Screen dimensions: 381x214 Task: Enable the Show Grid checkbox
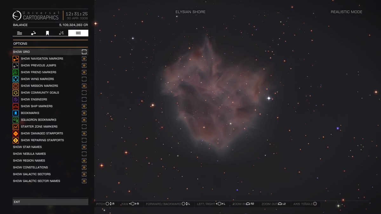[84, 52]
